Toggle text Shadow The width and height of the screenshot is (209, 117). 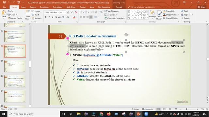click(56, 17)
